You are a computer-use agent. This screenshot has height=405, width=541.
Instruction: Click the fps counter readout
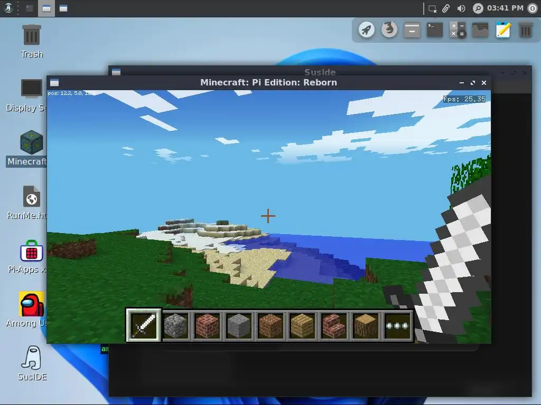click(x=464, y=99)
